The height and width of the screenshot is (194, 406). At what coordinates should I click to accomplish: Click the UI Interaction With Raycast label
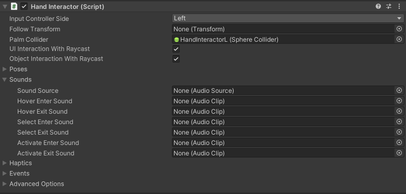pyautogui.click(x=50, y=49)
